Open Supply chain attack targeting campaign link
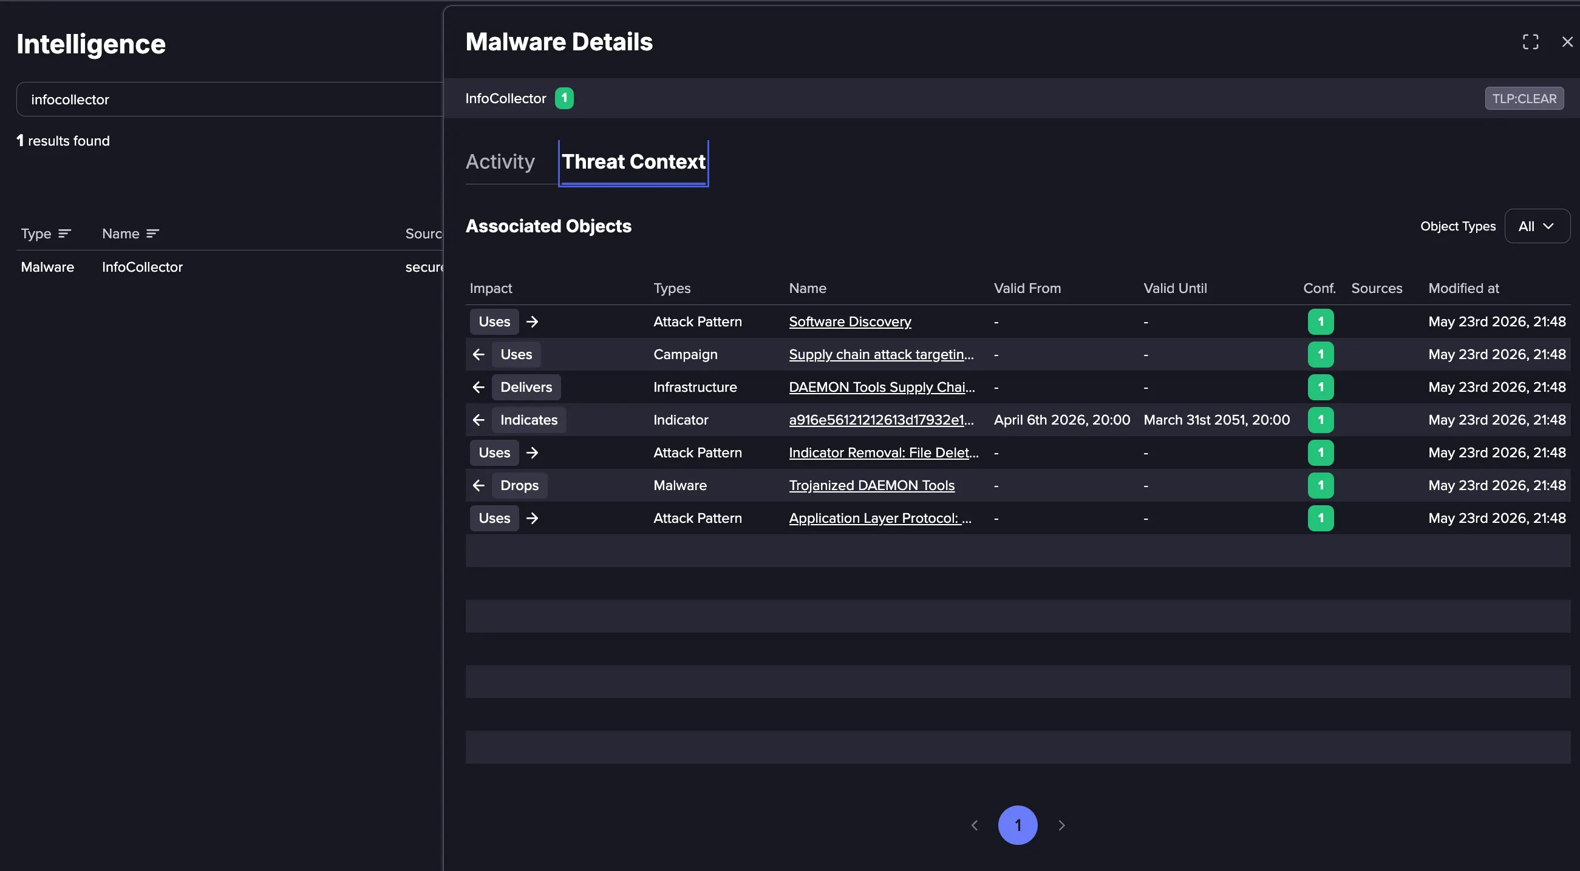 coord(880,354)
